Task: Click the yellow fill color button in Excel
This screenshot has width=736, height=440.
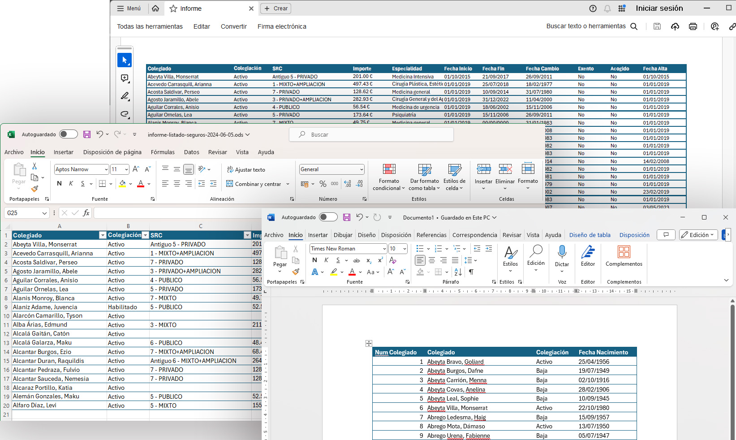Action: pos(122,184)
